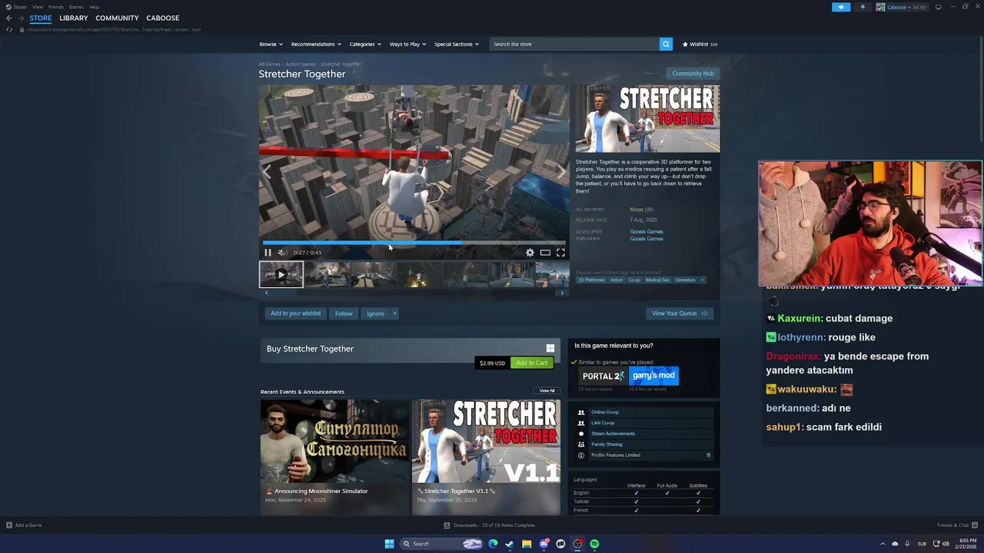Image resolution: width=984 pixels, height=553 pixels.
Task: Open Steam announcements megaphone button
Action: pos(841,7)
